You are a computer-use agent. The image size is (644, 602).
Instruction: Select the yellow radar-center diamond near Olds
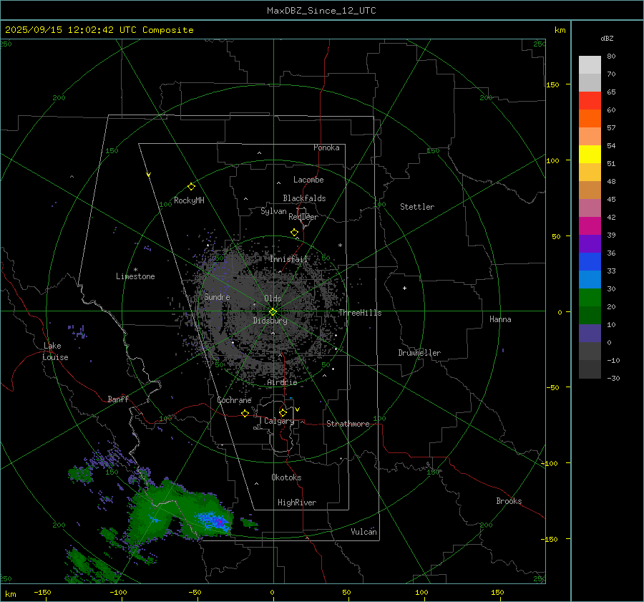pos(273,312)
